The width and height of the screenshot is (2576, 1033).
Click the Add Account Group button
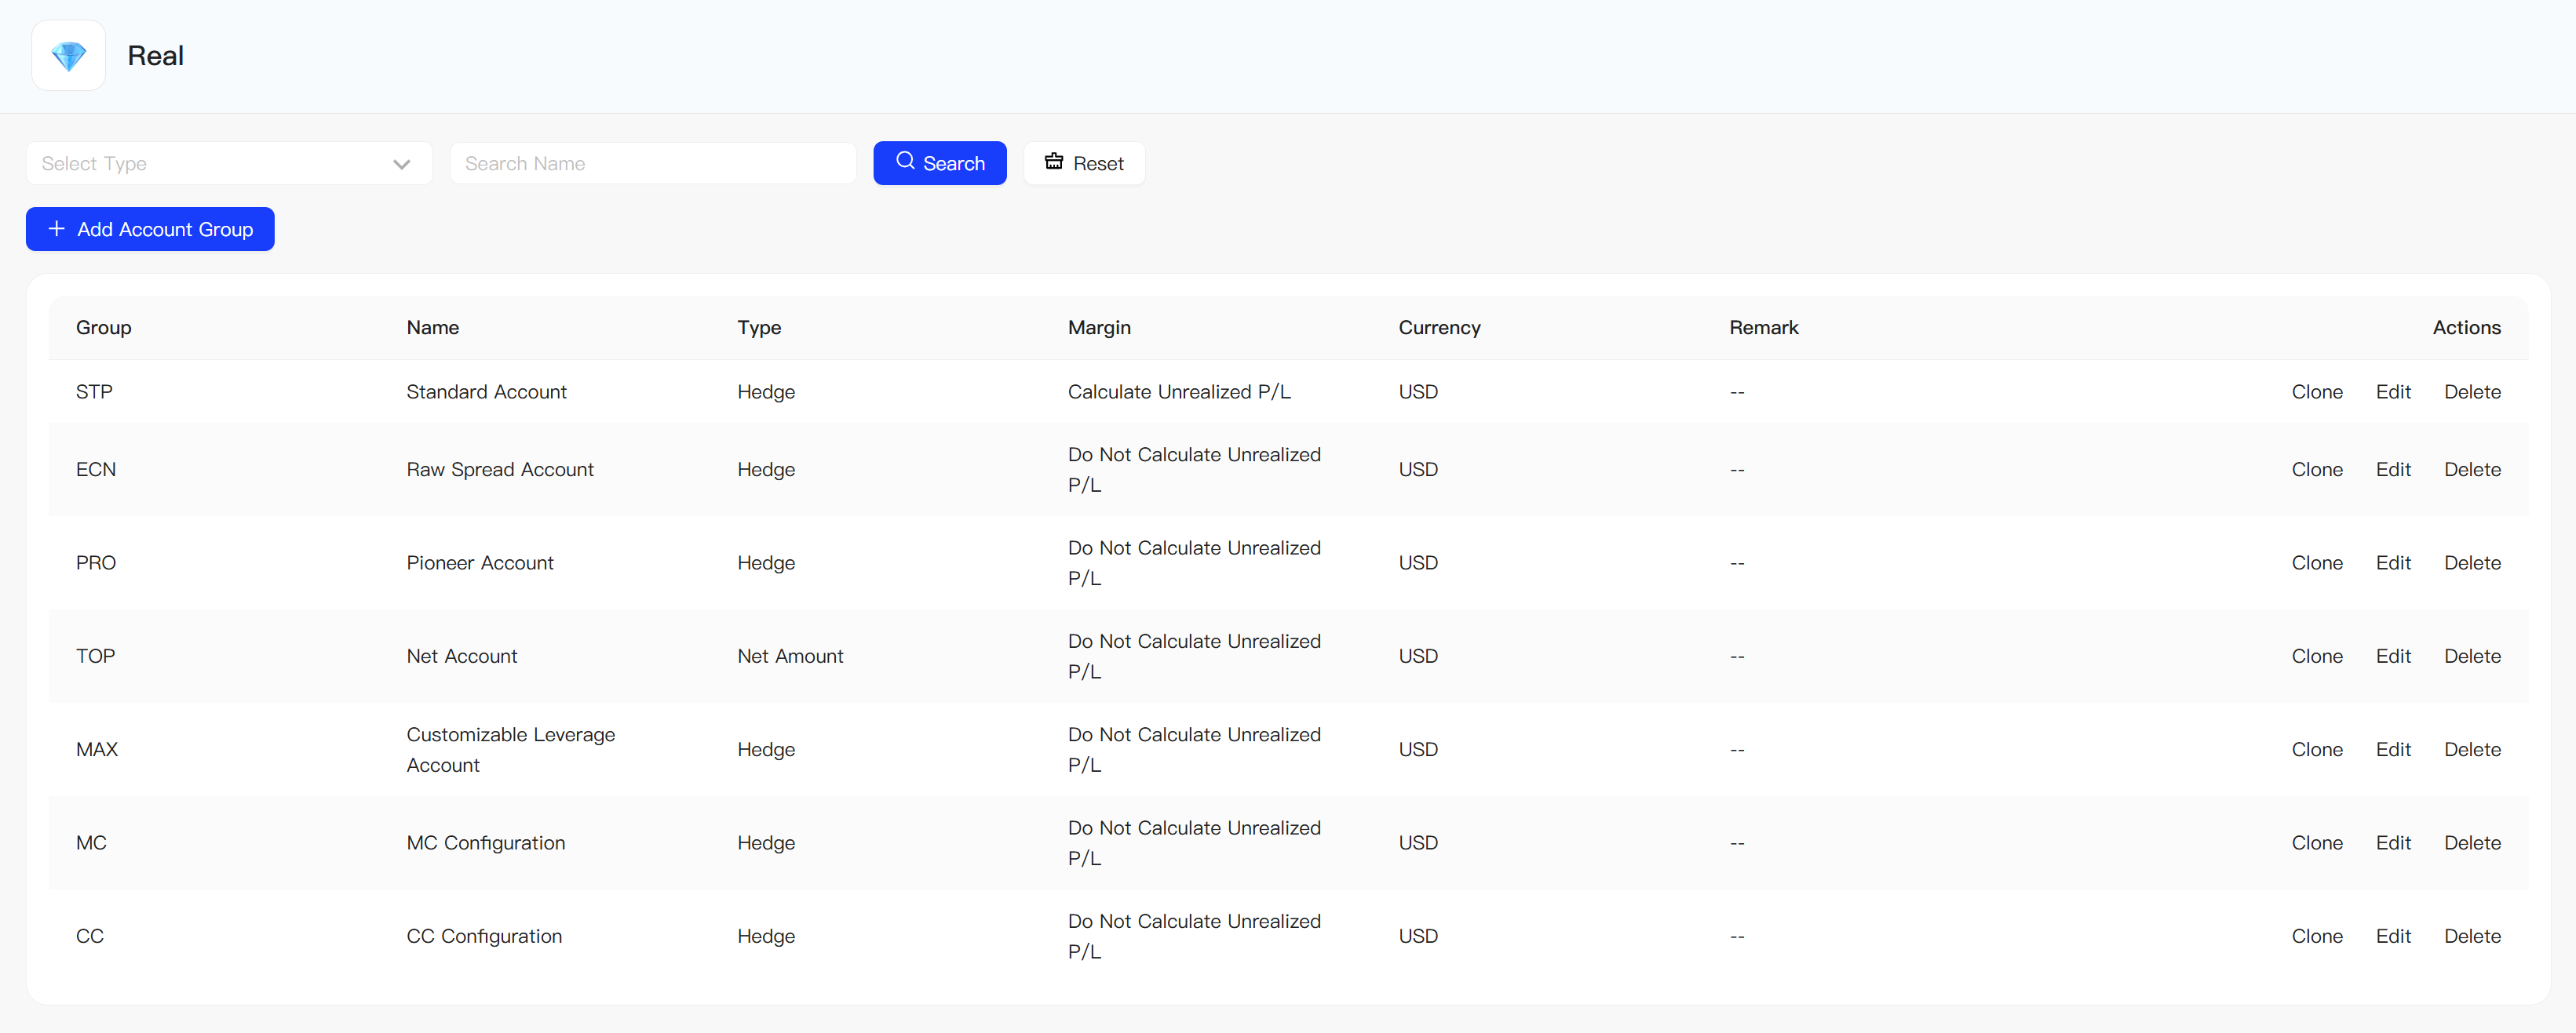pos(150,229)
